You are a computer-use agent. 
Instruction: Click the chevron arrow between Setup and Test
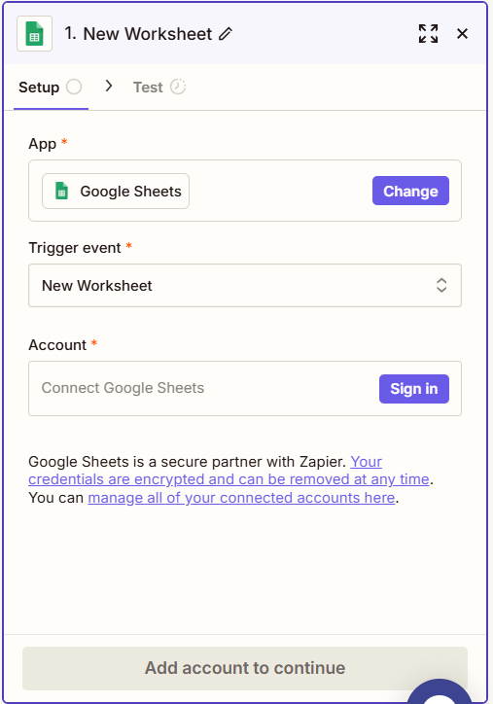point(108,86)
